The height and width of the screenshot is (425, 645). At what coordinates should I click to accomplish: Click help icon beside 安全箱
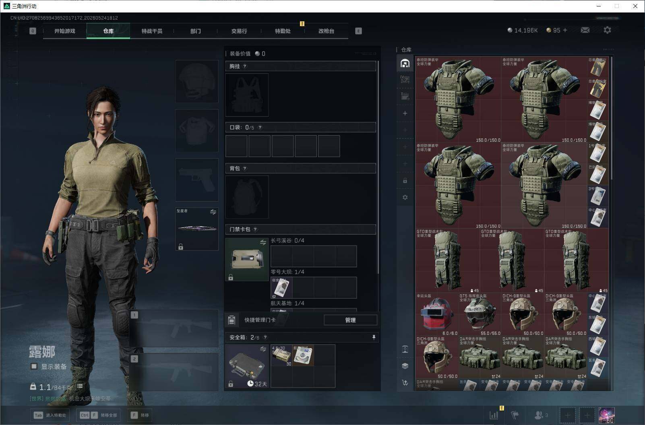click(265, 338)
